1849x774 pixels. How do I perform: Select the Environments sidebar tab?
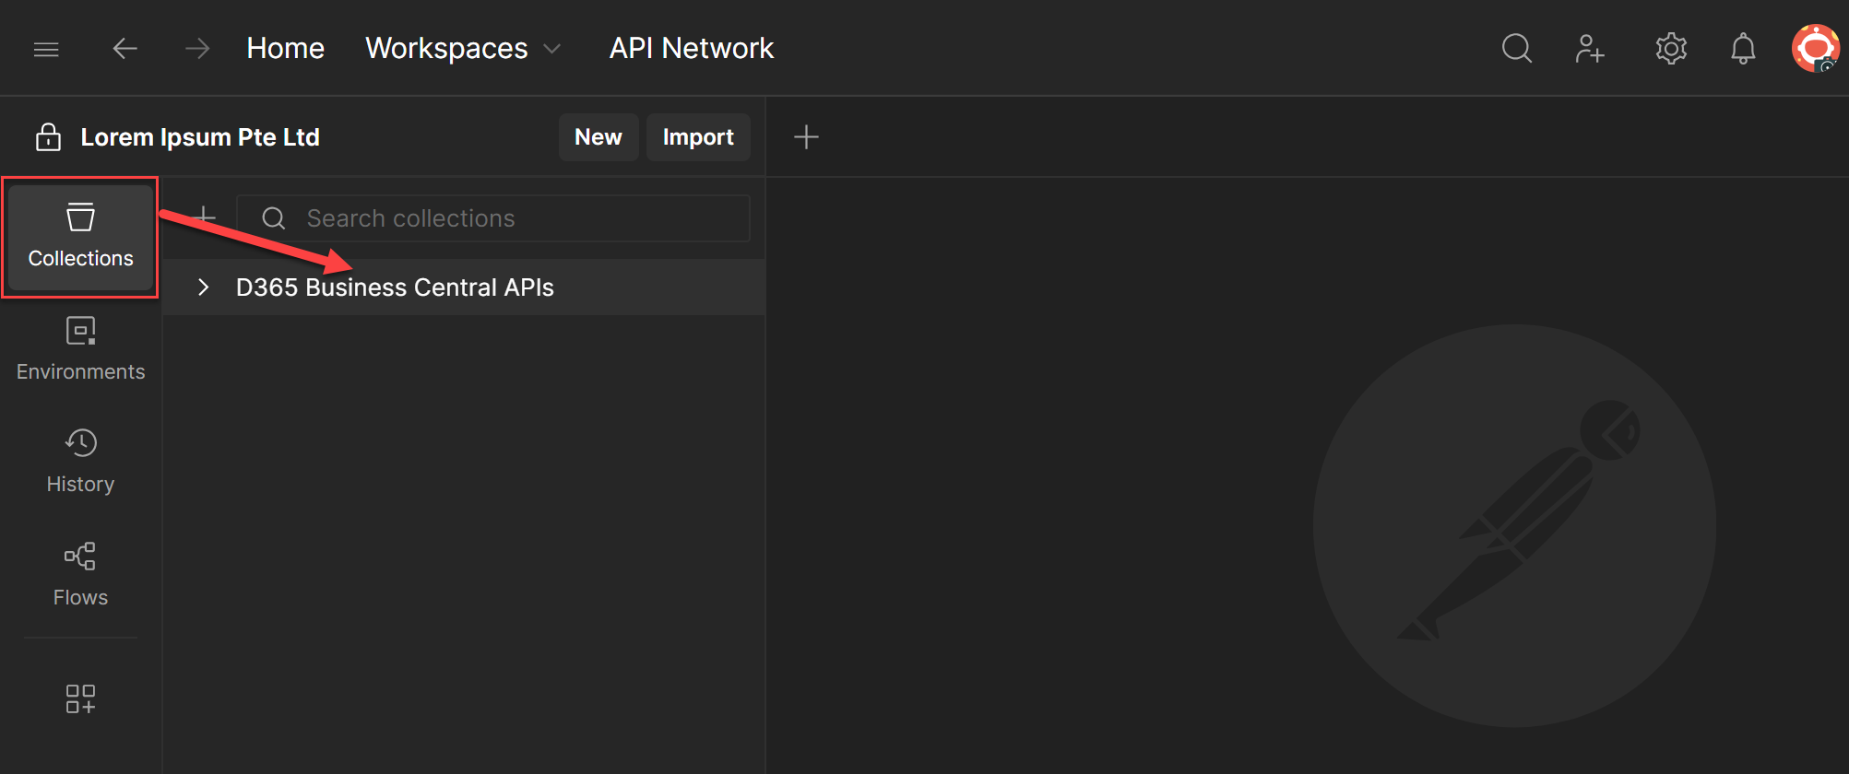tap(80, 350)
